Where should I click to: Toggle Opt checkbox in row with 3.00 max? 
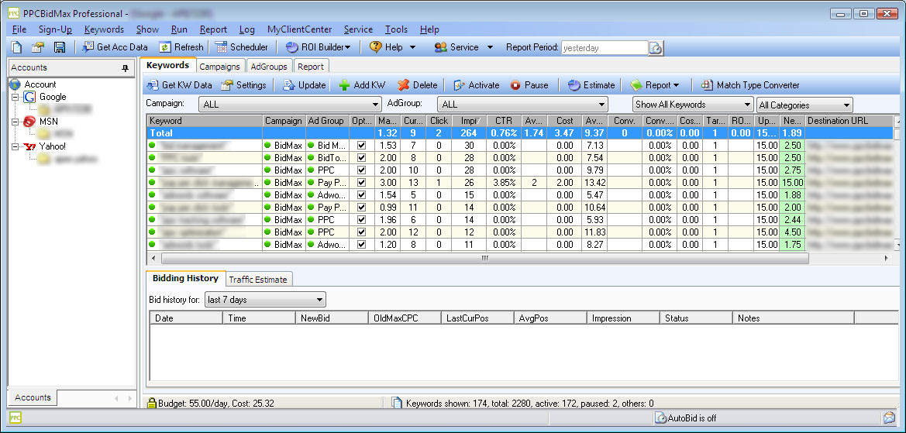pyautogui.click(x=362, y=183)
